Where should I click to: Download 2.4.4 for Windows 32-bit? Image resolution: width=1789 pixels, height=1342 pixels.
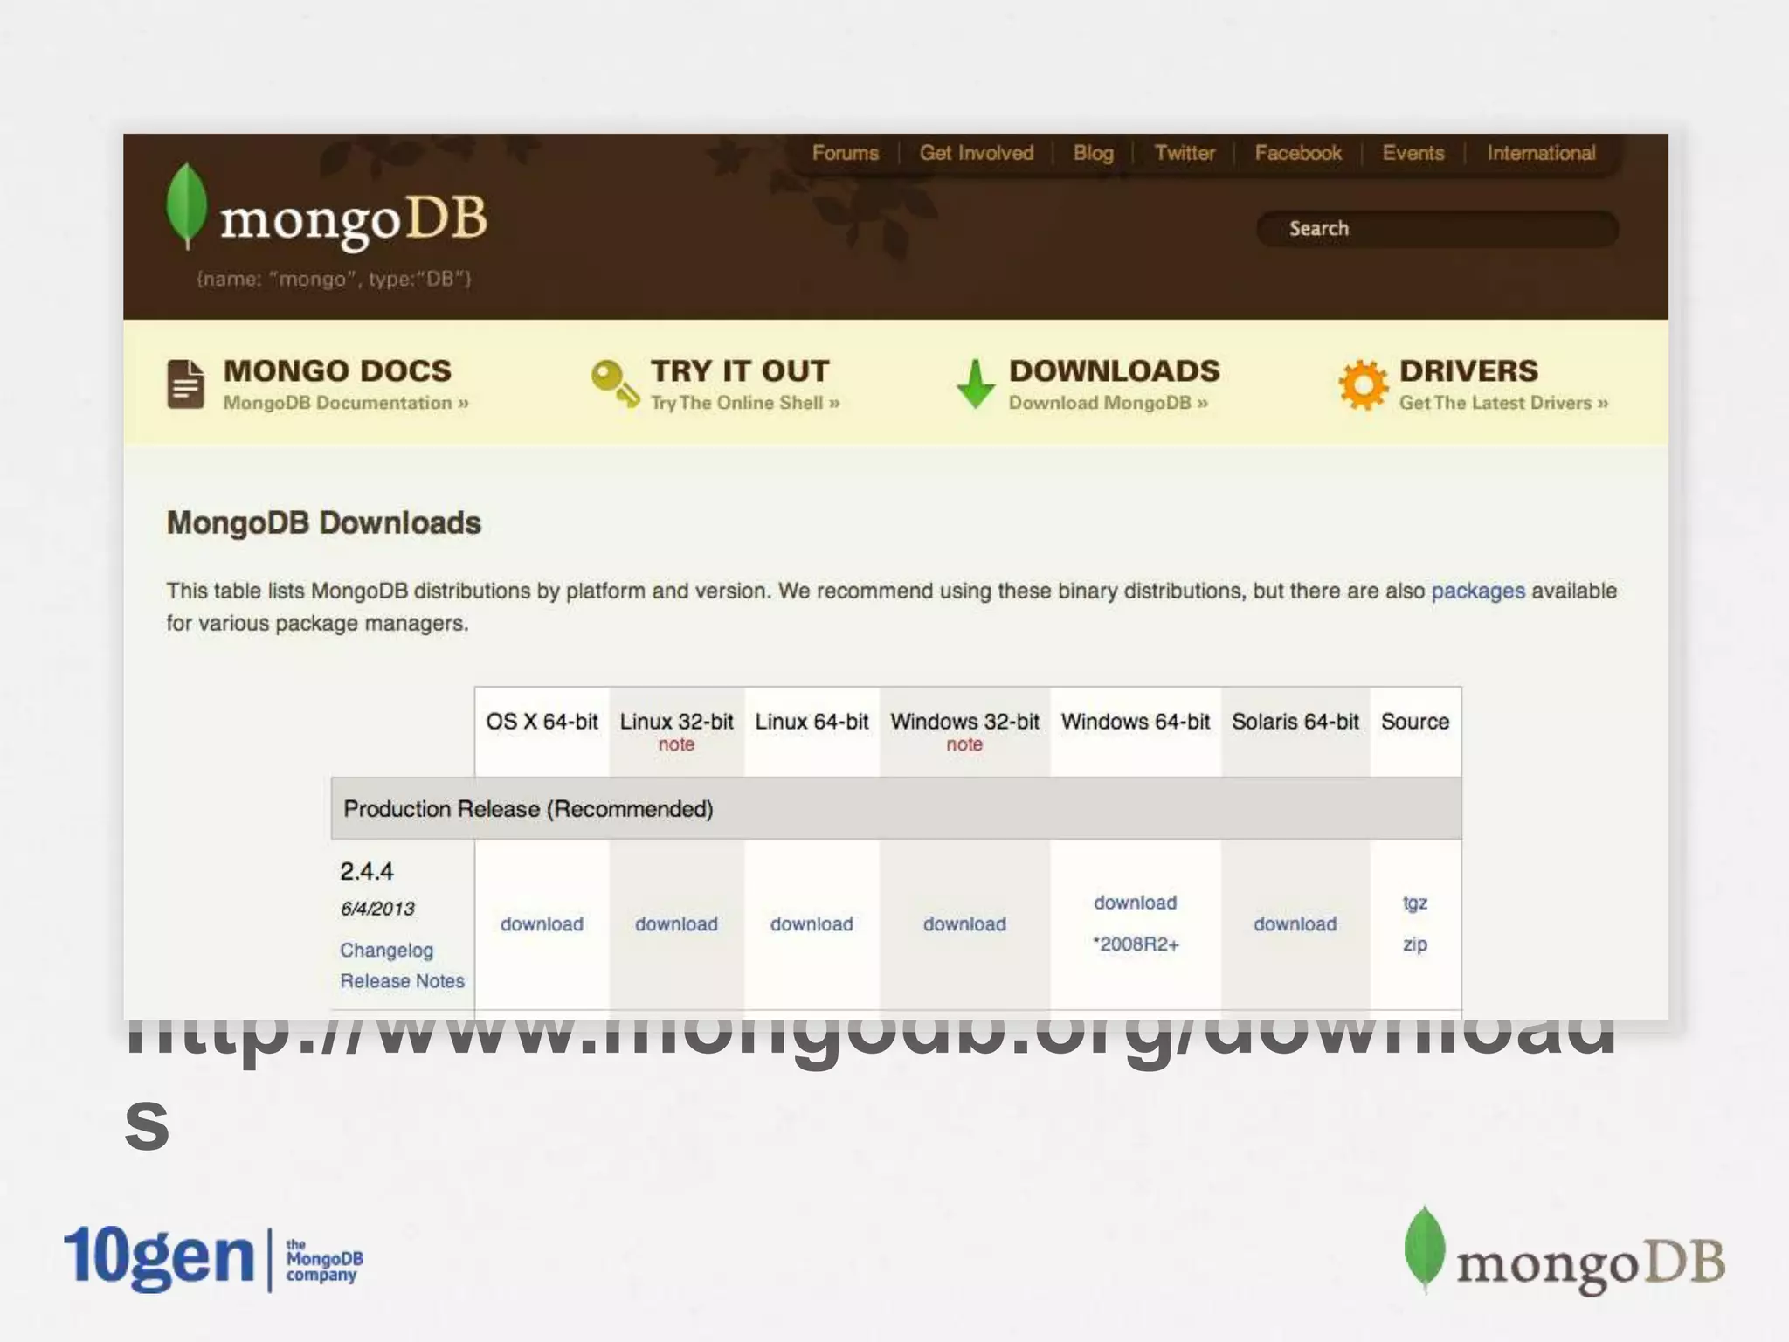click(x=964, y=924)
